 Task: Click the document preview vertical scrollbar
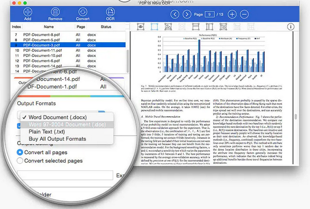[x=296, y=117]
